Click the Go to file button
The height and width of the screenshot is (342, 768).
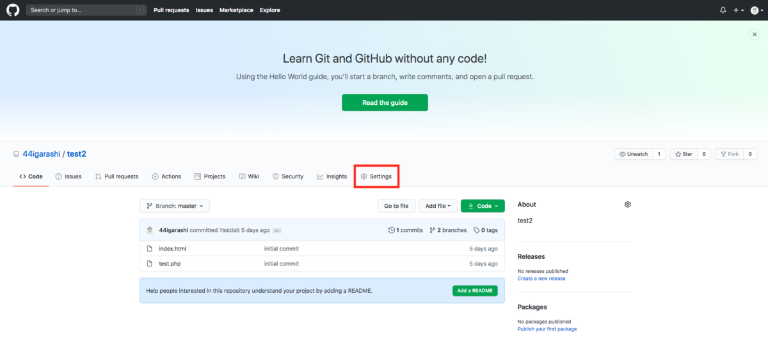coord(396,206)
